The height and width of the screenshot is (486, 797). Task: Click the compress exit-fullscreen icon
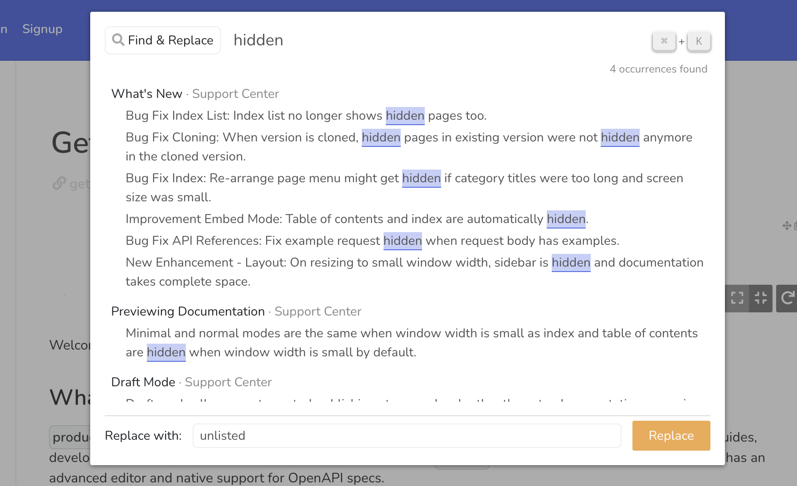(x=761, y=298)
